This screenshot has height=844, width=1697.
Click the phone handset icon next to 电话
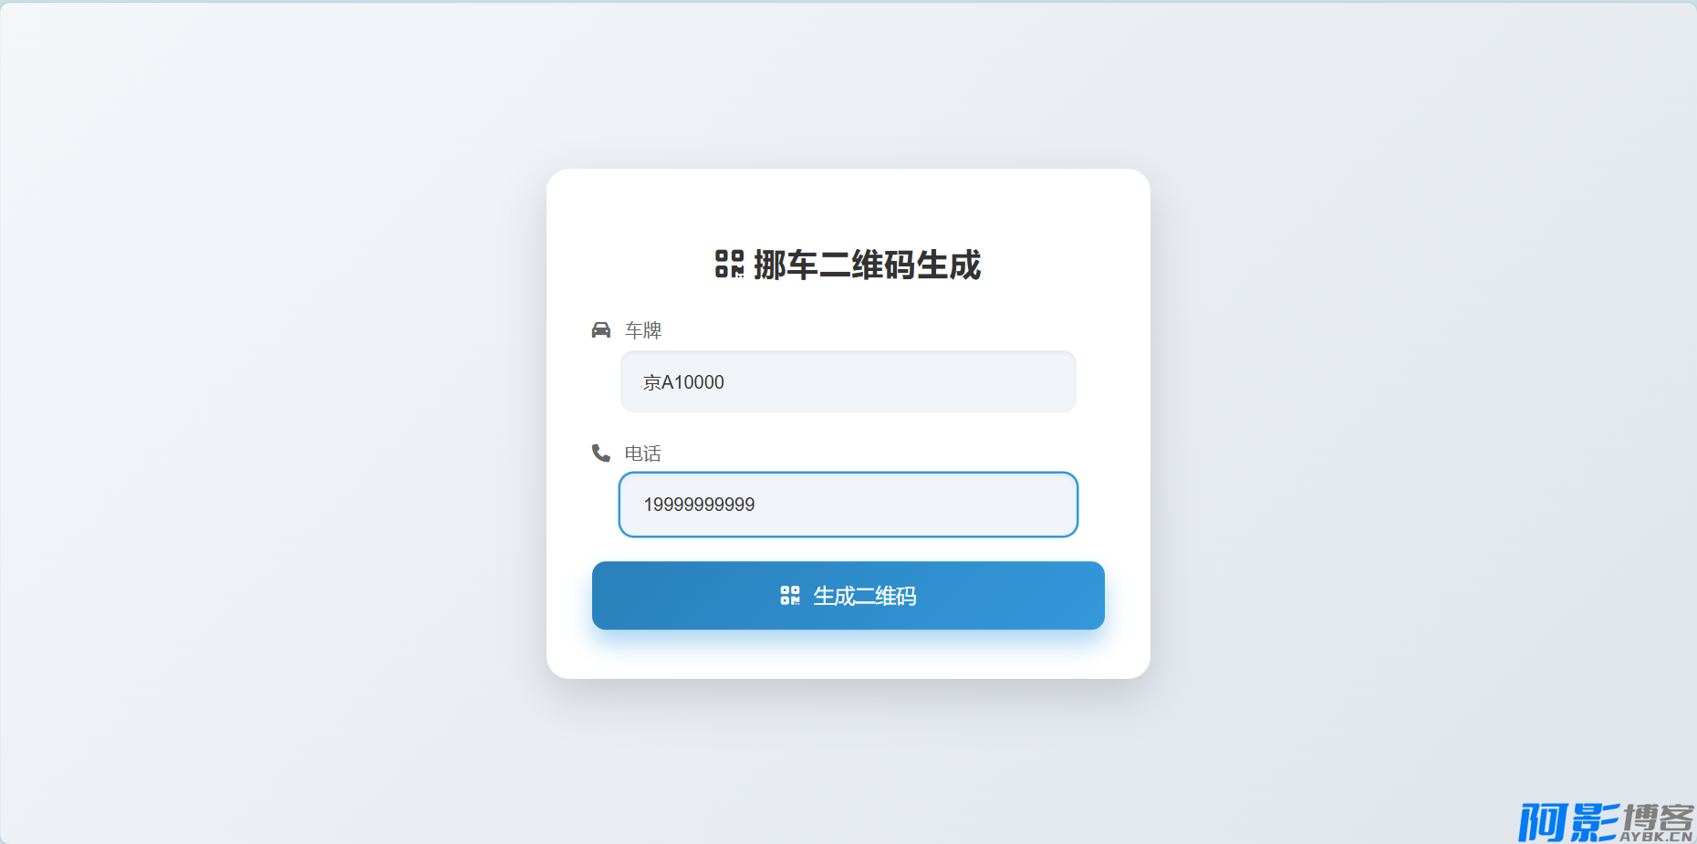click(x=600, y=453)
